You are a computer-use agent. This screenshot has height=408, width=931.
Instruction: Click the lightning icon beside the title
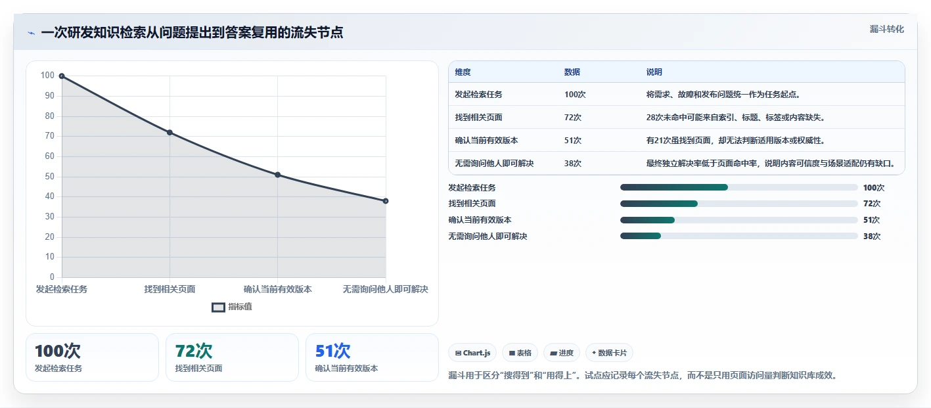(31, 33)
